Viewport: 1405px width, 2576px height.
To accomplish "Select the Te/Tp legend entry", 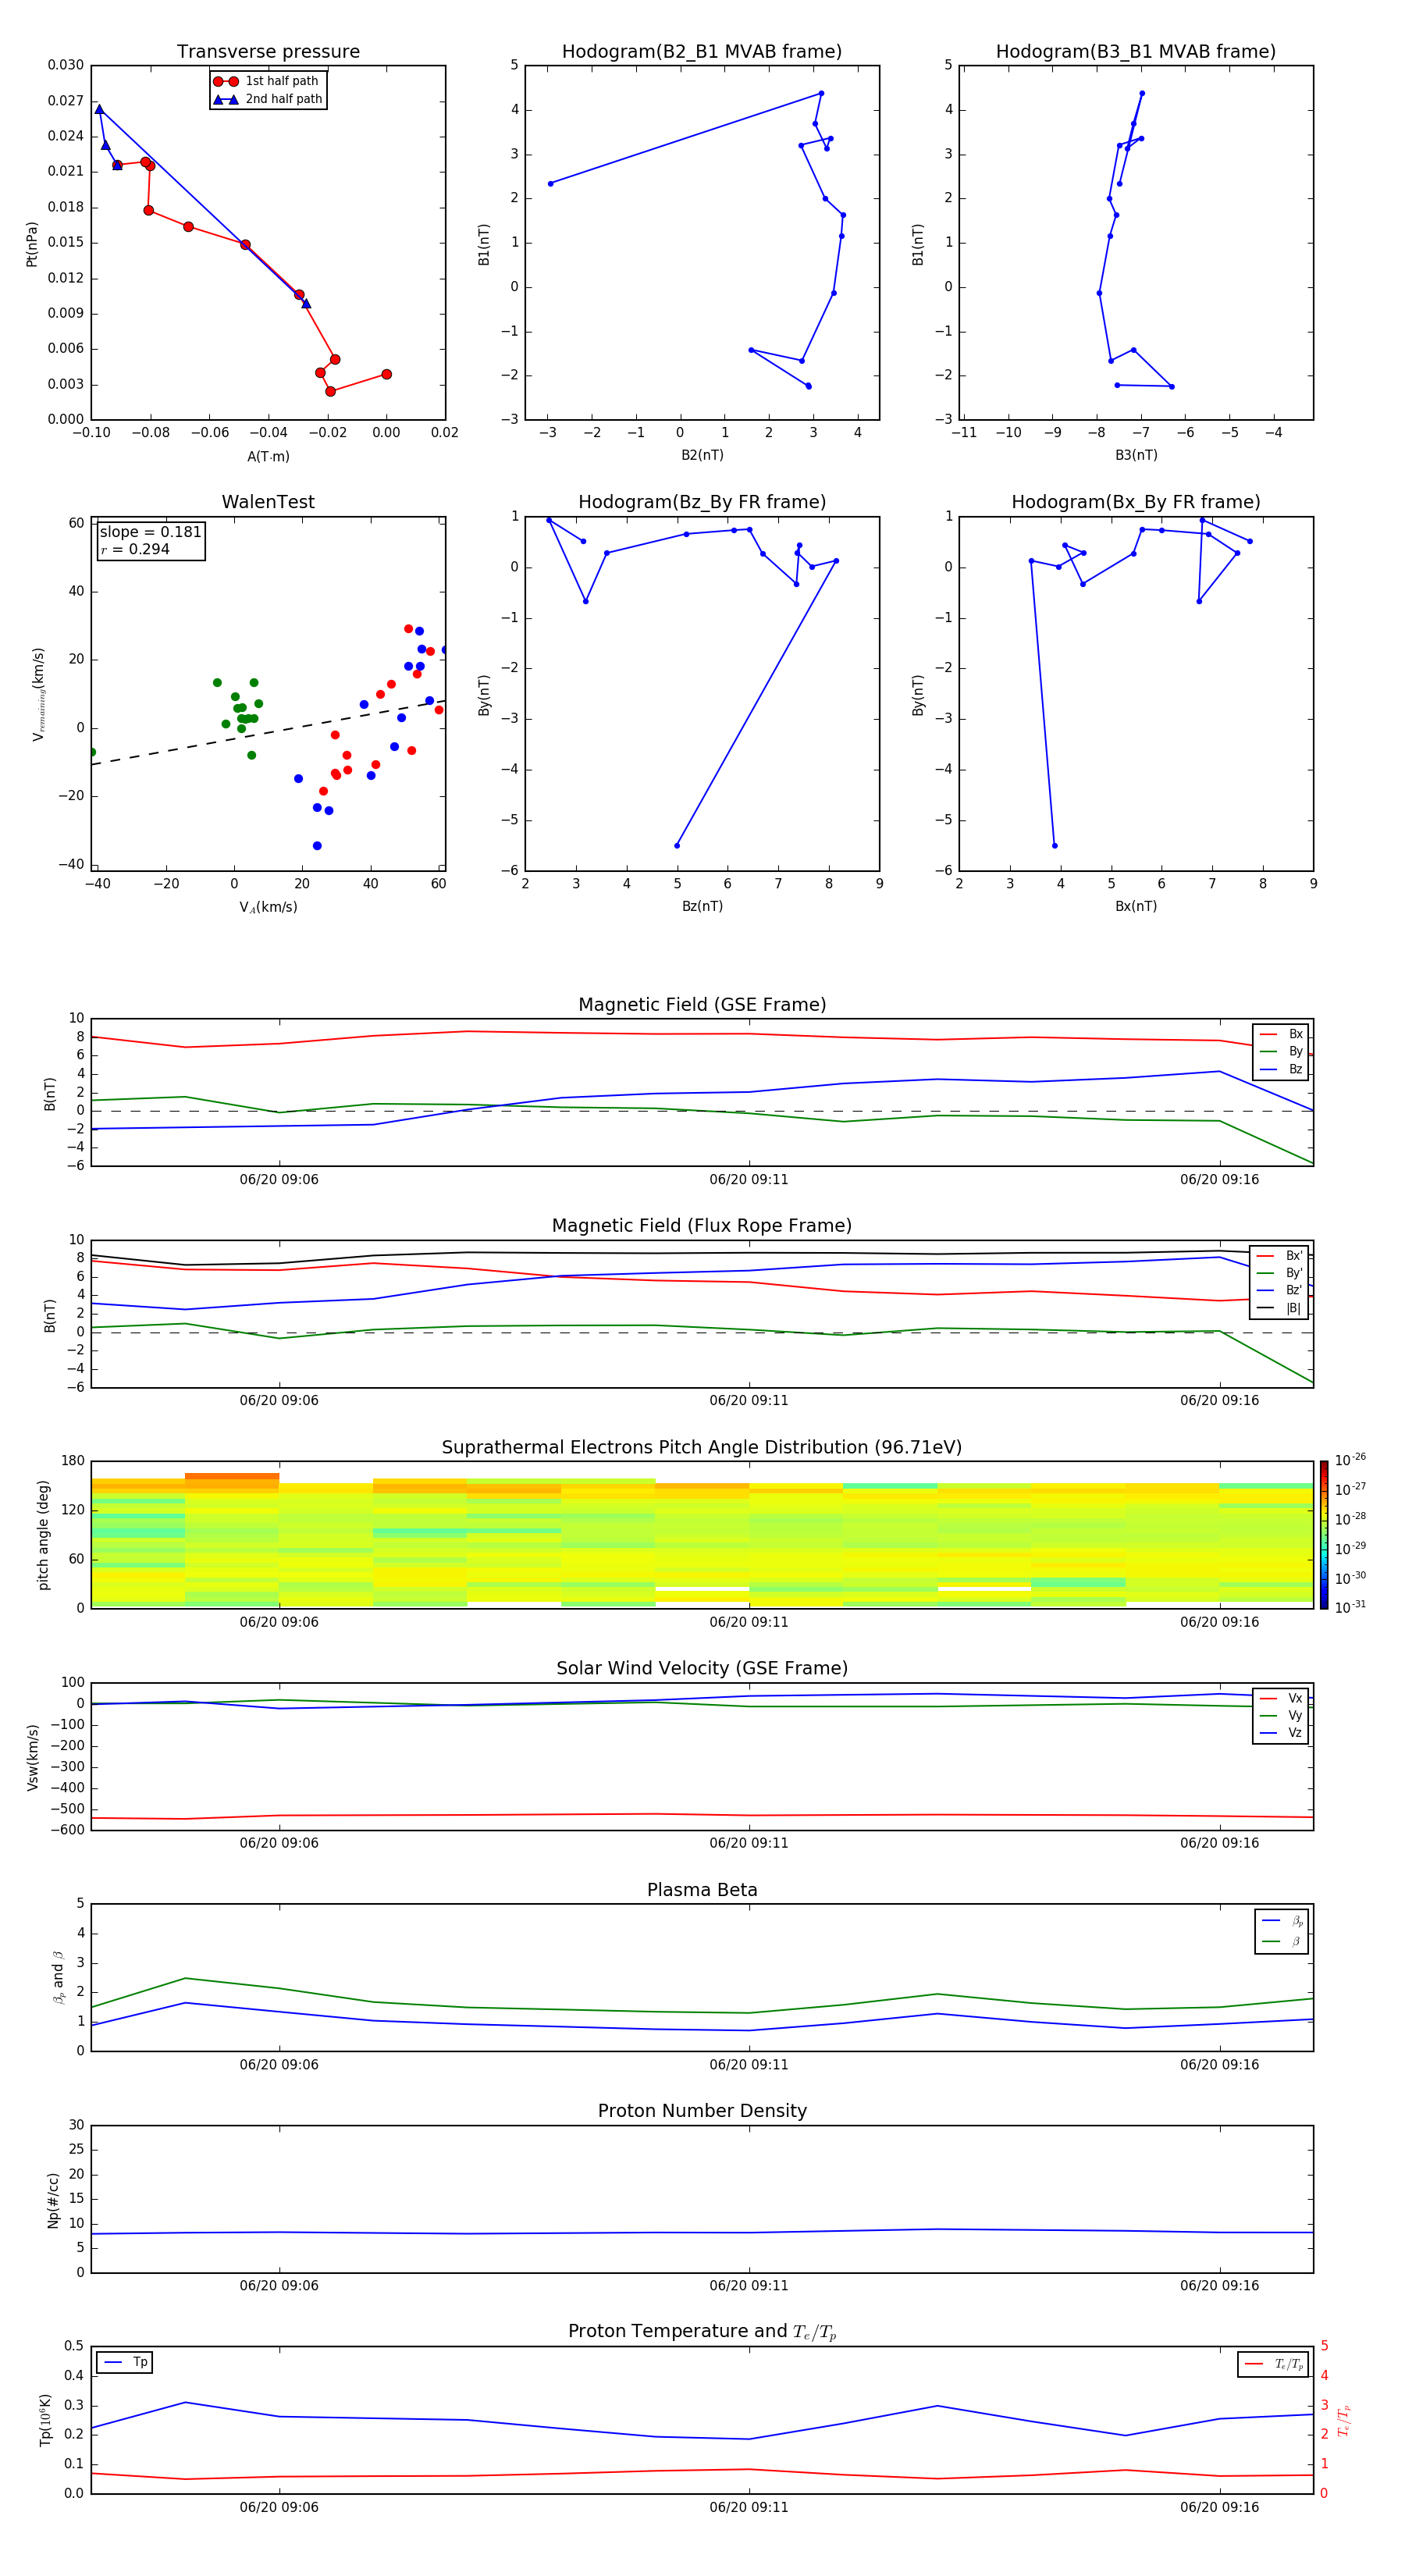I will point(1274,2364).
